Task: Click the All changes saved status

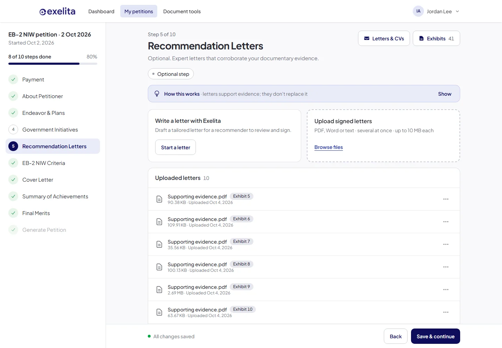Action: point(171,337)
